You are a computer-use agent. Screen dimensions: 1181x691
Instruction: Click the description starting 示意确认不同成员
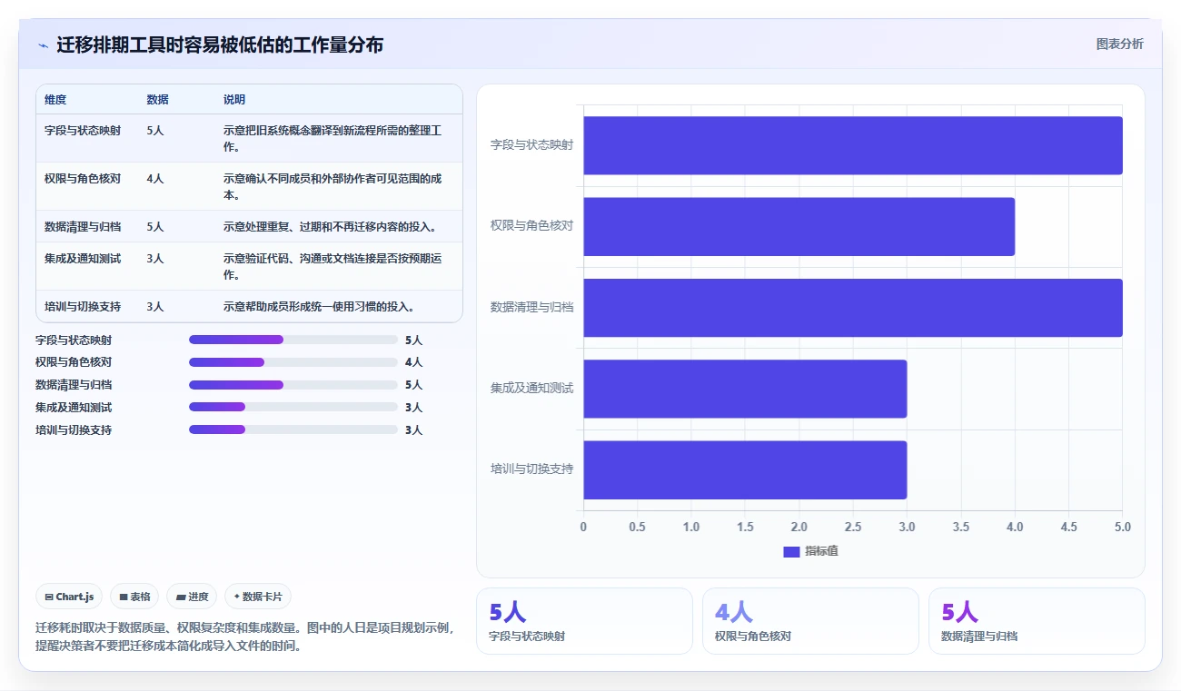(x=332, y=187)
